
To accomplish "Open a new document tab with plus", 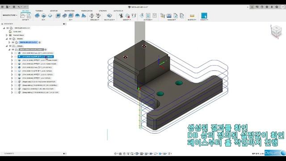I will [252, 7].
